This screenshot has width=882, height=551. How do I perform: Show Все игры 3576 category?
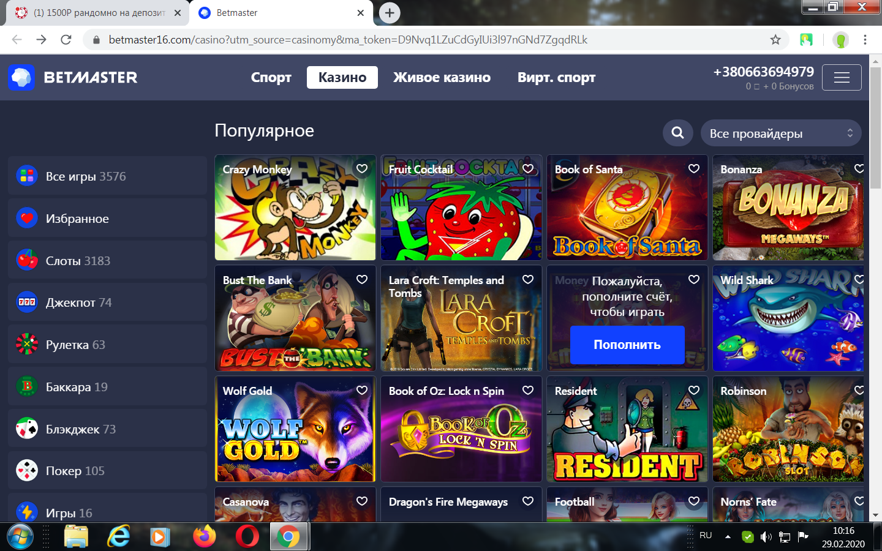(108, 176)
